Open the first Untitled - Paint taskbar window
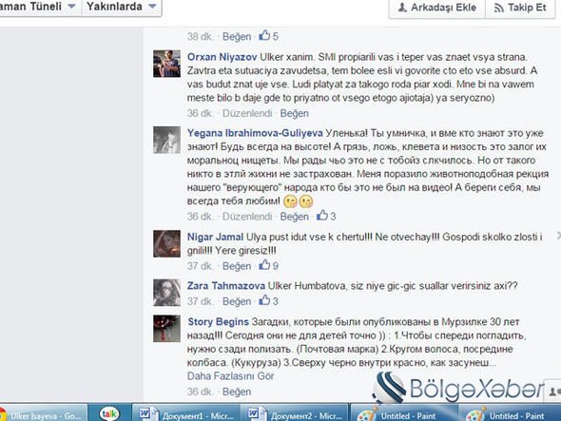The width and height of the screenshot is (561, 421). click(x=404, y=413)
